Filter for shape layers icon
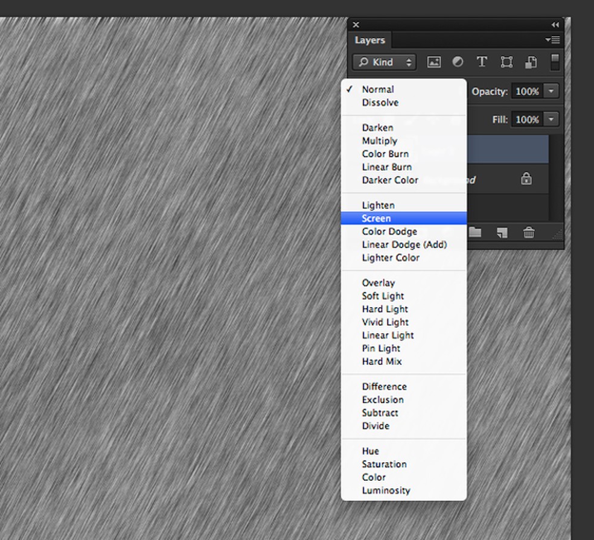Screen dimensions: 594x540 [506, 62]
